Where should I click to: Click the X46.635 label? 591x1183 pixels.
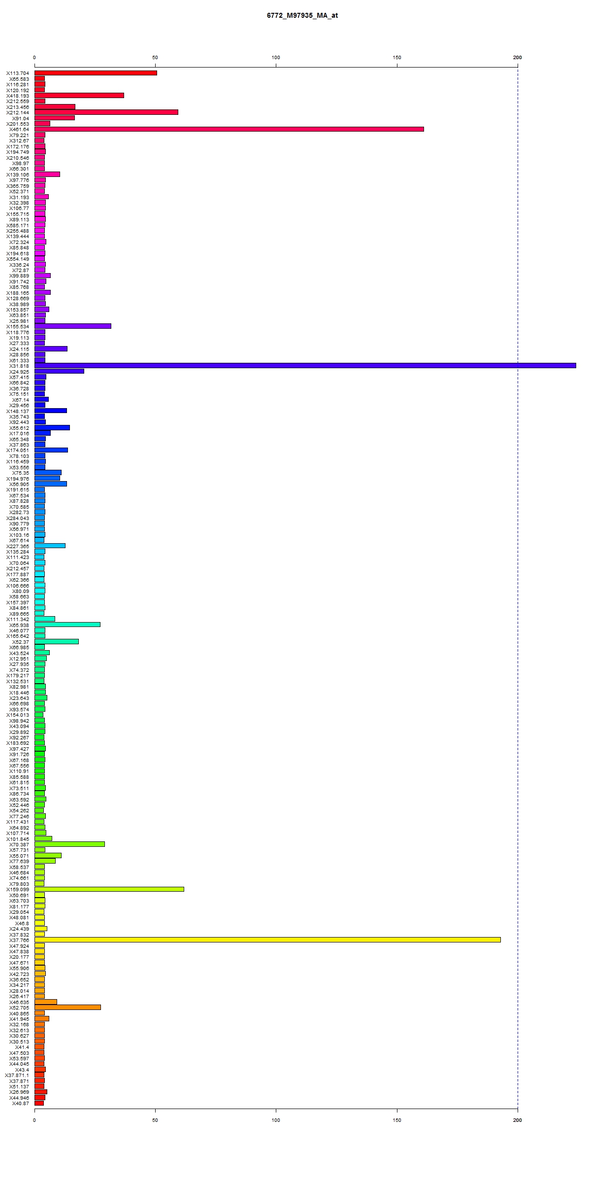[19, 1002]
